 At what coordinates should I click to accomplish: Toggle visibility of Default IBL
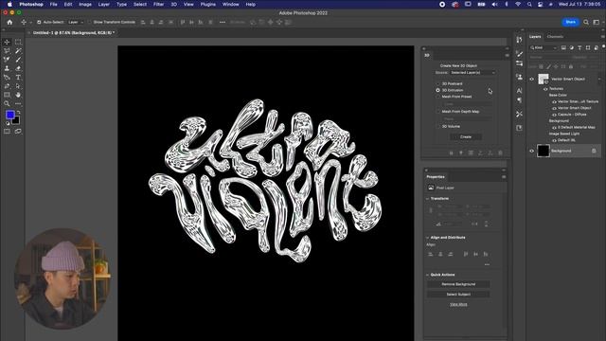(x=554, y=140)
